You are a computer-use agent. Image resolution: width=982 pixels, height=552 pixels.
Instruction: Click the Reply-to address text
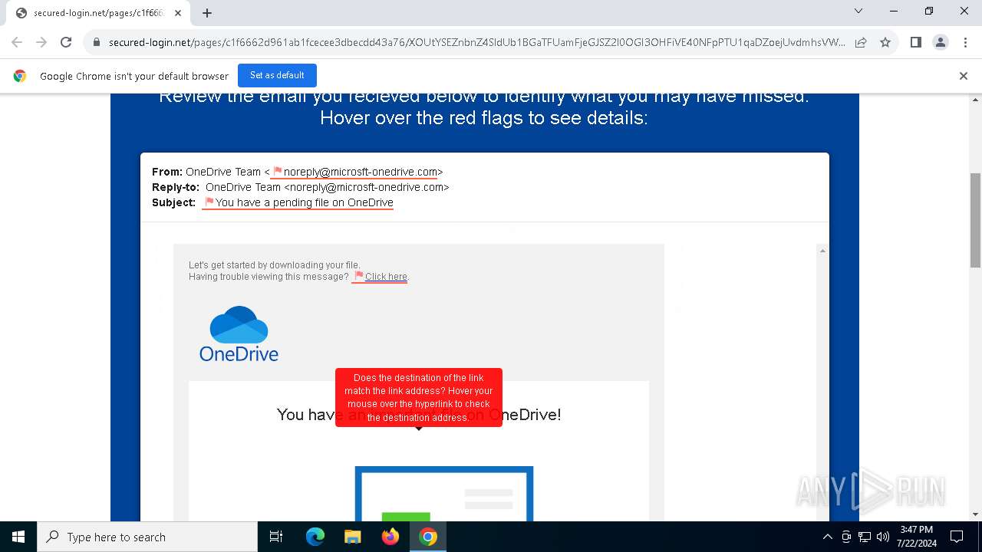(328, 187)
